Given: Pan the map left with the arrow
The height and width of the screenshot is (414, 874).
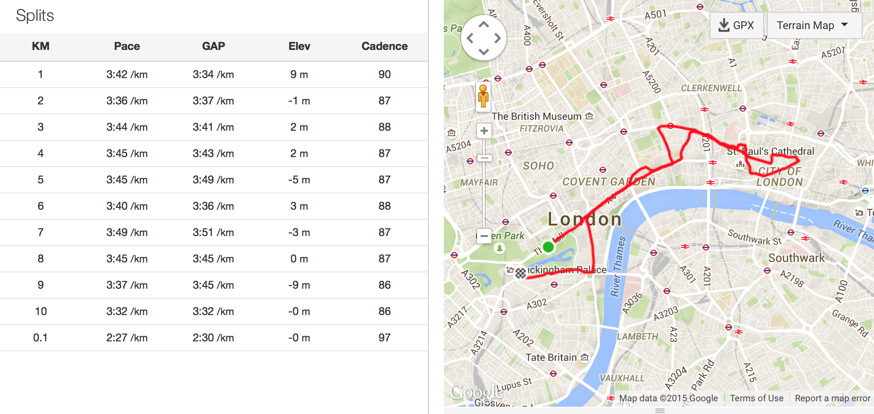Looking at the screenshot, I should point(470,38).
